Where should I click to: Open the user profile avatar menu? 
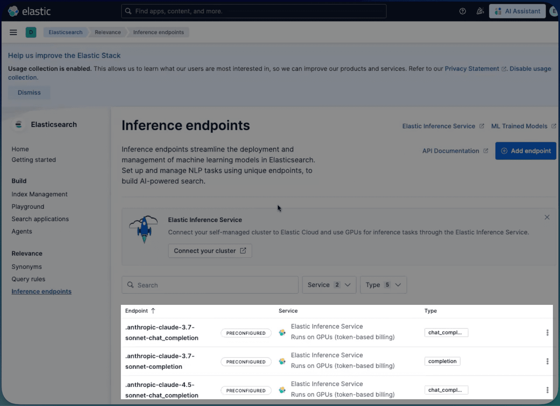tap(555, 11)
